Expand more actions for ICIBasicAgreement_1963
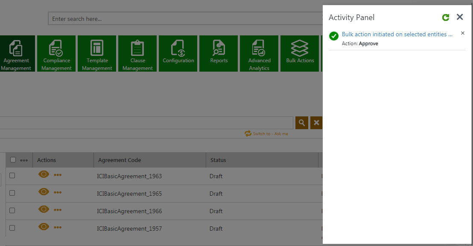This screenshot has height=246, width=473. click(x=58, y=175)
